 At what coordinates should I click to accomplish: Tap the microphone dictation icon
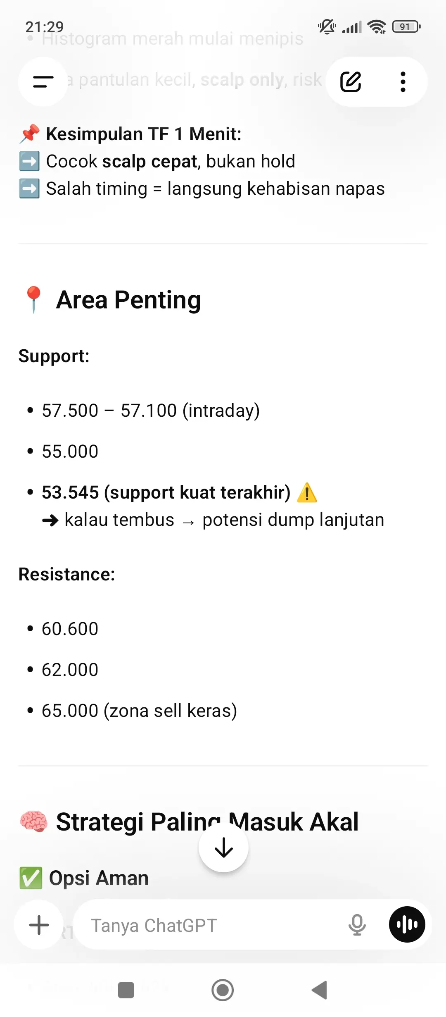coord(357,925)
